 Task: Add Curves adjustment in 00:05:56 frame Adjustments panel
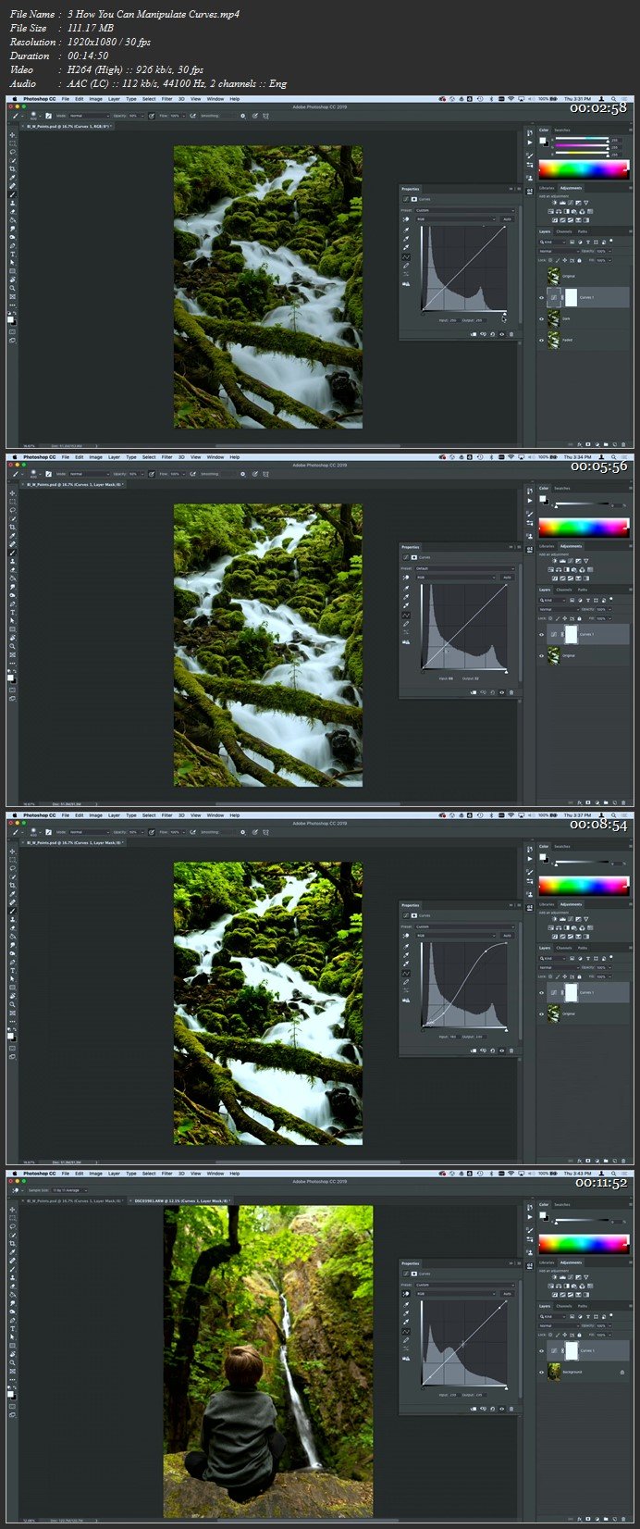click(x=570, y=561)
